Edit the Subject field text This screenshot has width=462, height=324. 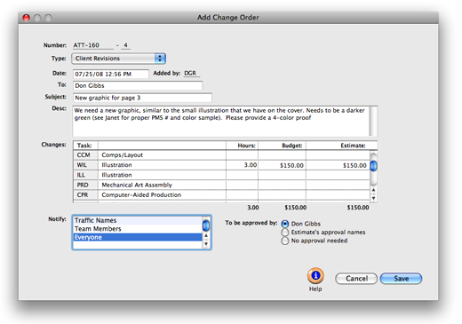tap(142, 98)
